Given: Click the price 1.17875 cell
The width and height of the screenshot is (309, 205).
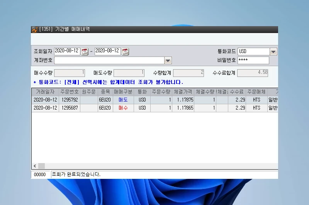Looking at the screenshot, I should 183,100.
